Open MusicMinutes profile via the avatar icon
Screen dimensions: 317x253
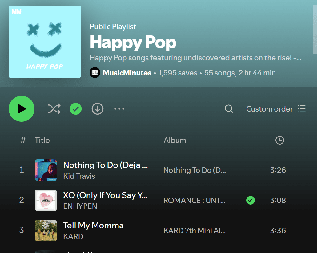[x=95, y=73]
